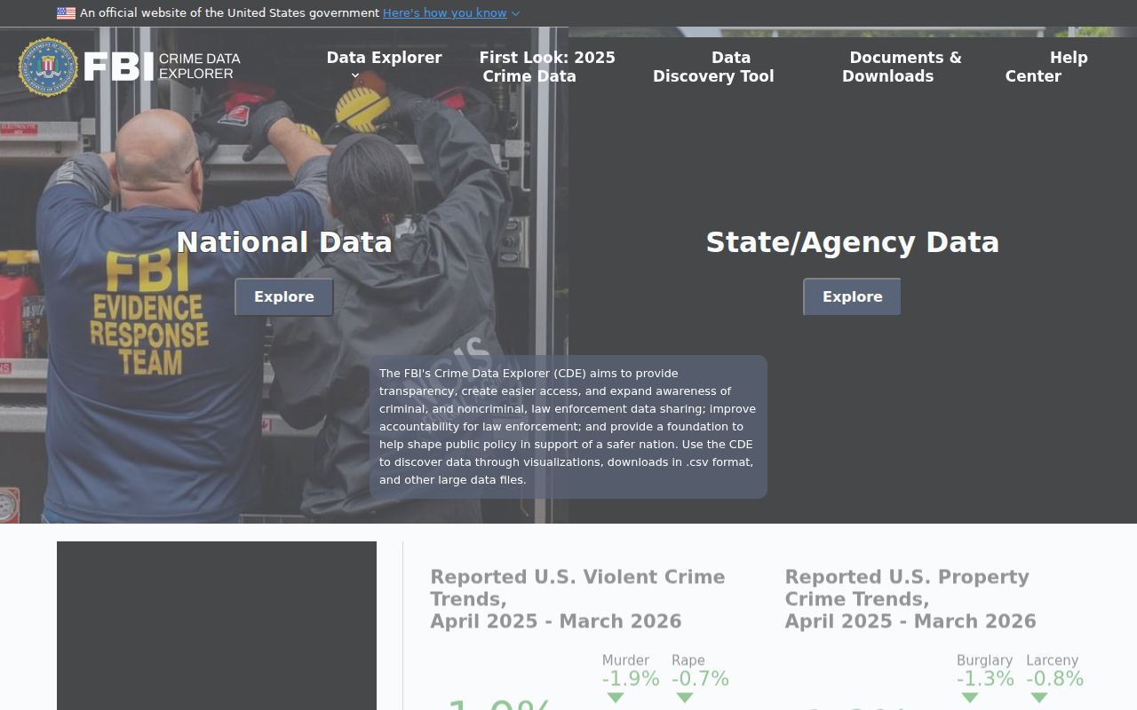Click the State/Agency Data heading
This screenshot has width=1137, height=710.
coord(853,242)
